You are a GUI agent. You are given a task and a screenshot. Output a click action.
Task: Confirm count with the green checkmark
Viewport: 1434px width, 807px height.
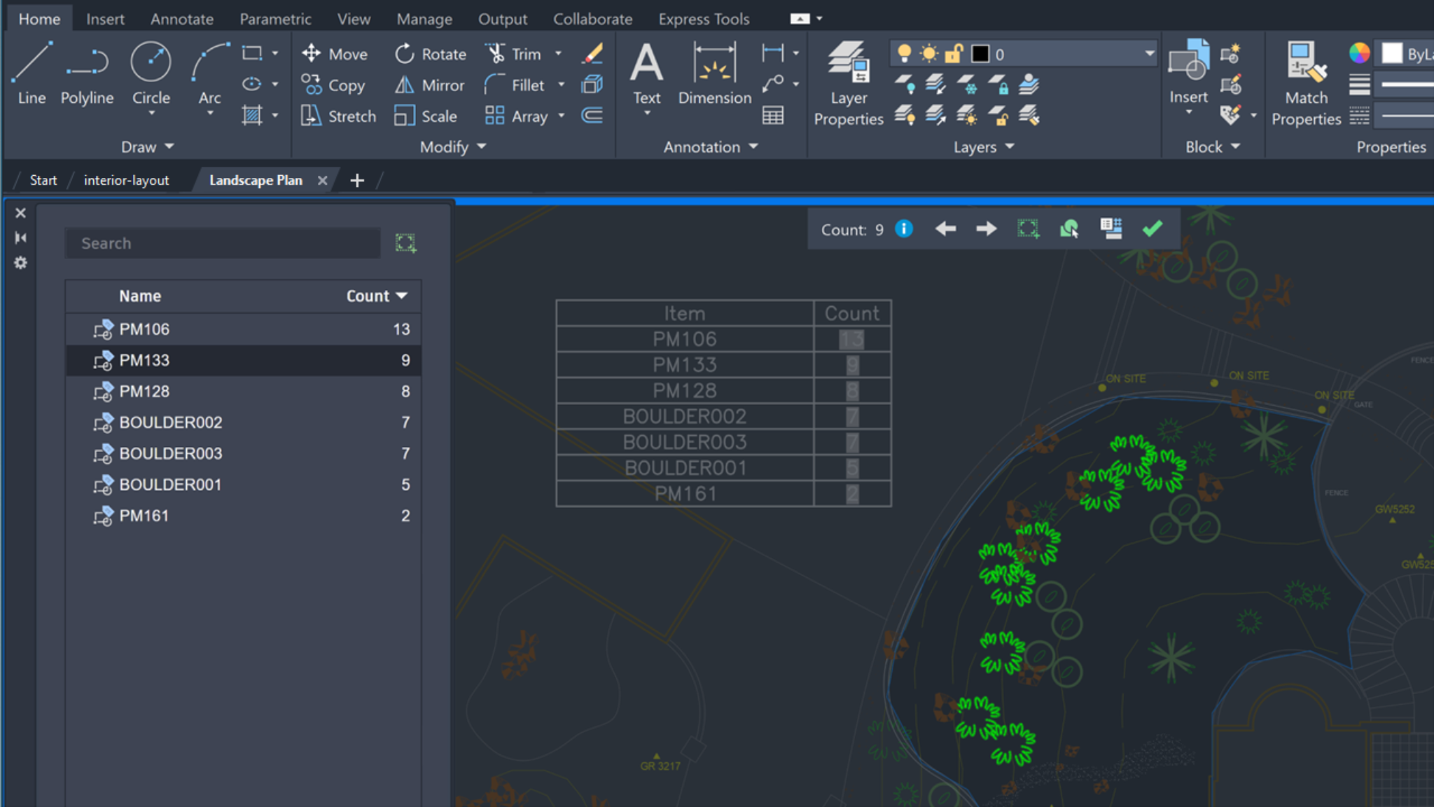pyautogui.click(x=1151, y=228)
